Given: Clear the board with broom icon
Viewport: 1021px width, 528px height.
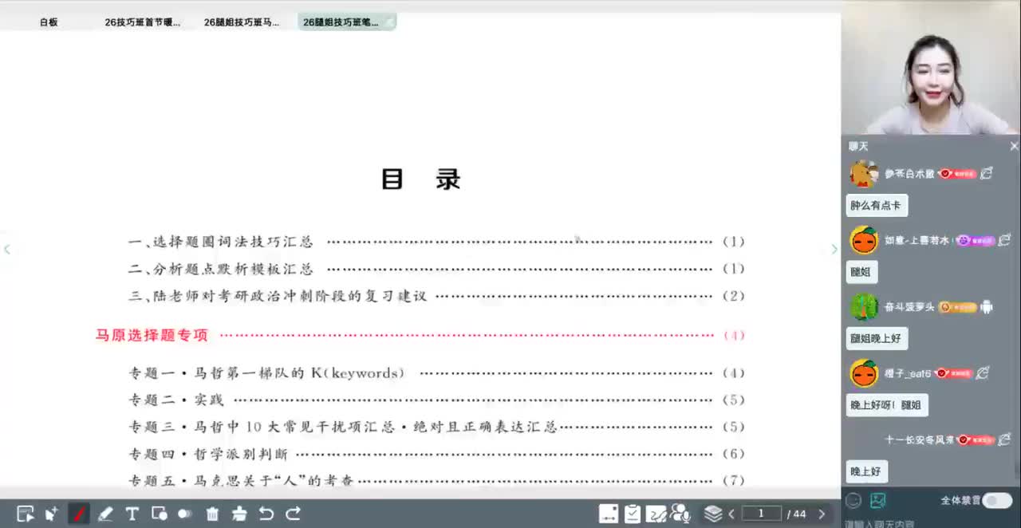Looking at the screenshot, I should [x=239, y=514].
